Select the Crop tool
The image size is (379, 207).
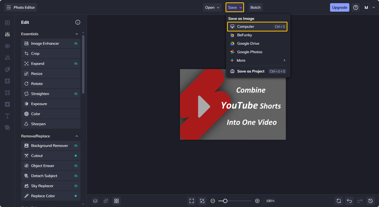click(51, 53)
